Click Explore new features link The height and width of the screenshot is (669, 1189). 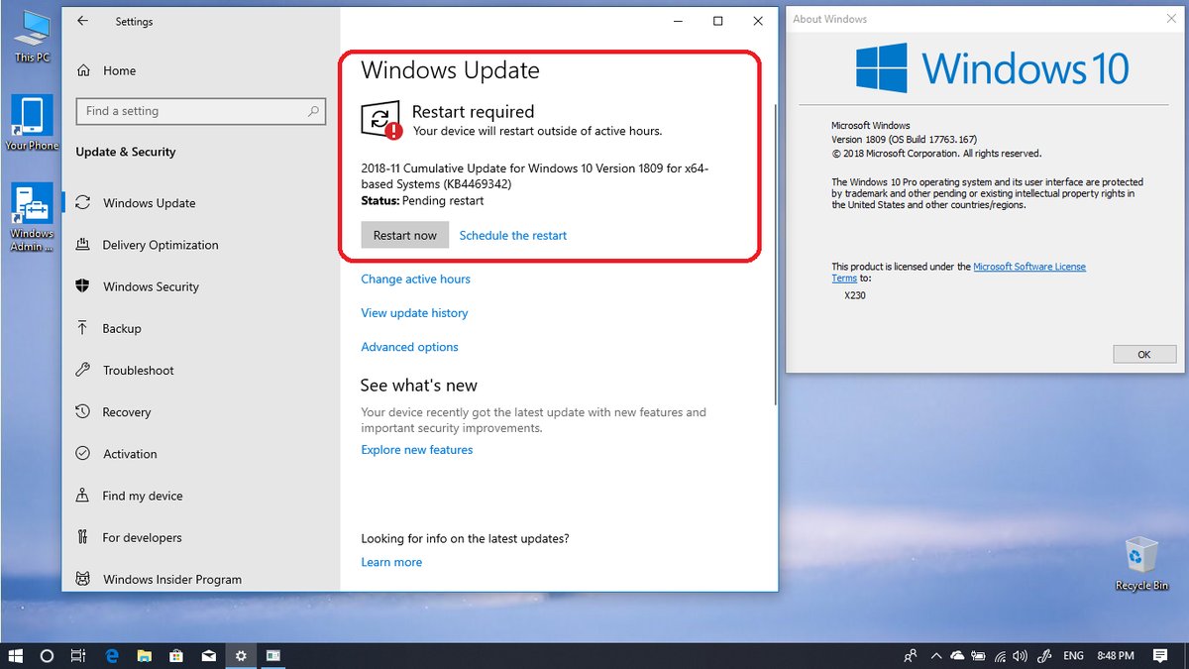click(416, 450)
